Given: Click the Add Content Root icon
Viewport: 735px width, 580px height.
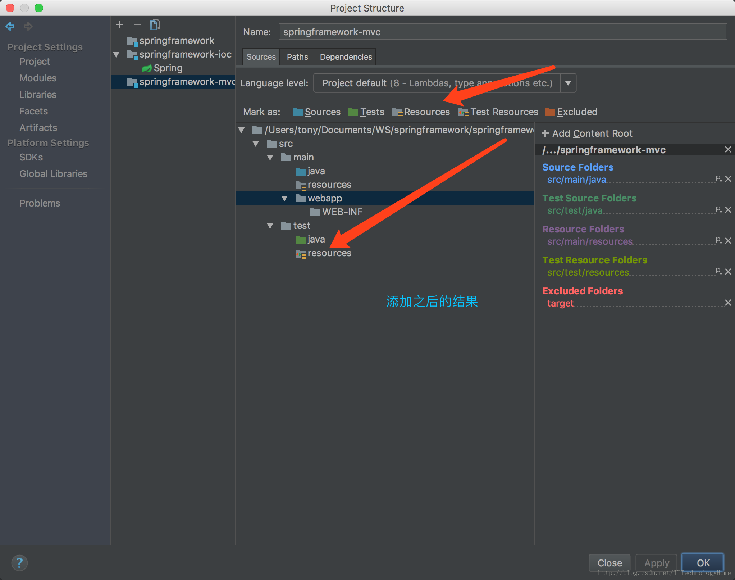Looking at the screenshot, I should (x=546, y=132).
